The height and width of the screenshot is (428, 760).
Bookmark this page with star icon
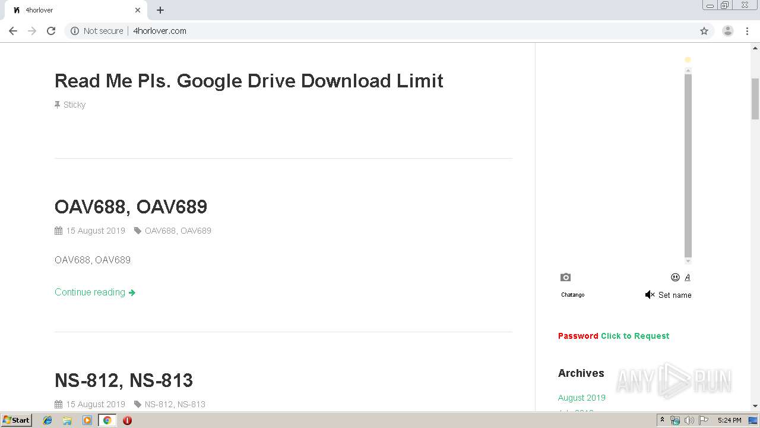(x=704, y=31)
